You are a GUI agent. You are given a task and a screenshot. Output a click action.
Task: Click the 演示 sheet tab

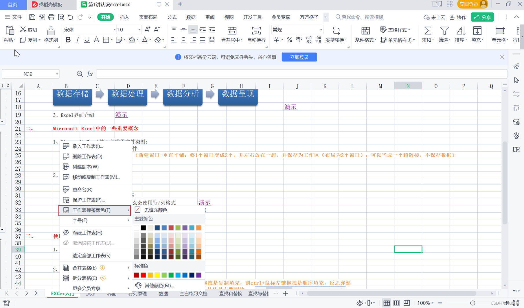click(x=91, y=293)
